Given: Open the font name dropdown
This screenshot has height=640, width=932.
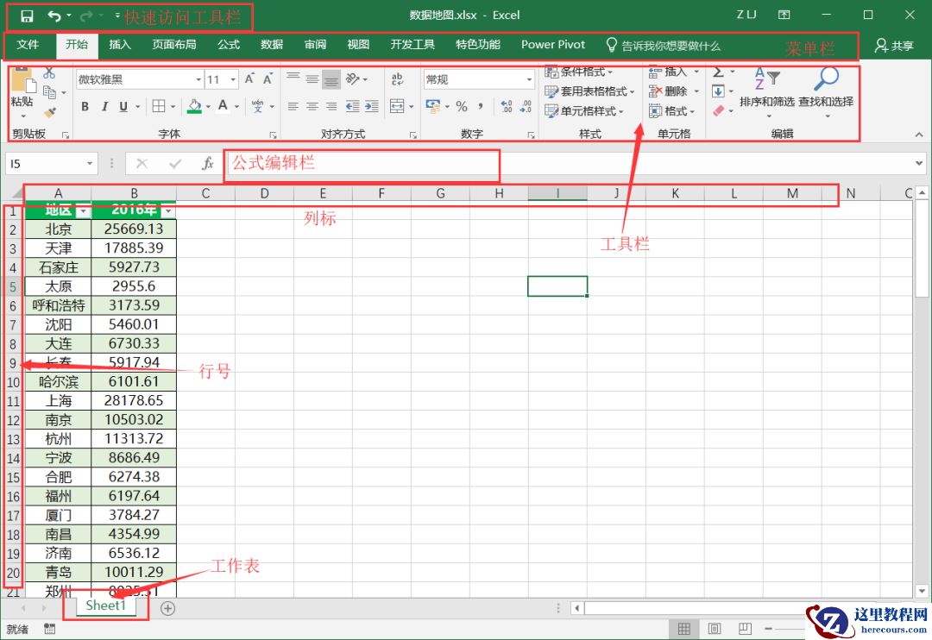Looking at the screenshot, I should (198, 79).
